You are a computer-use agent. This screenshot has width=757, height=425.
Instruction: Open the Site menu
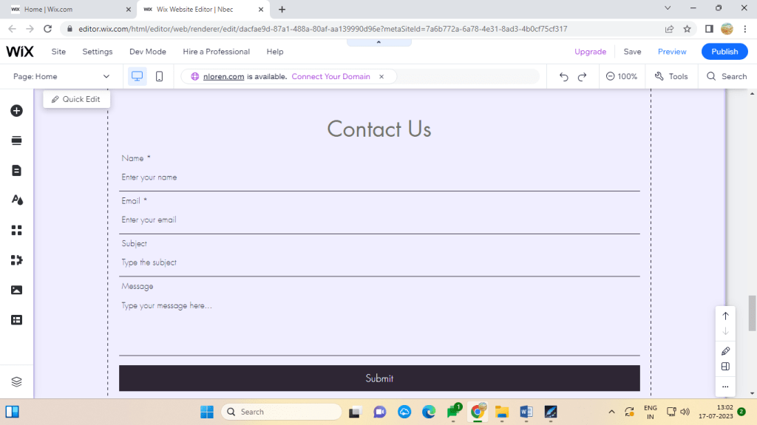point(58,52)
